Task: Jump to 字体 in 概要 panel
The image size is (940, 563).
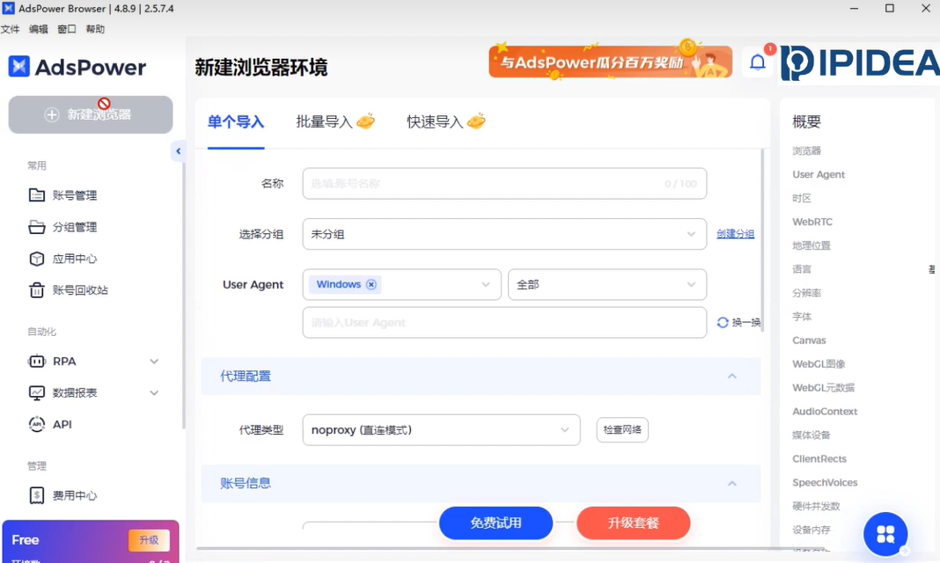Action: click(802, 317)
